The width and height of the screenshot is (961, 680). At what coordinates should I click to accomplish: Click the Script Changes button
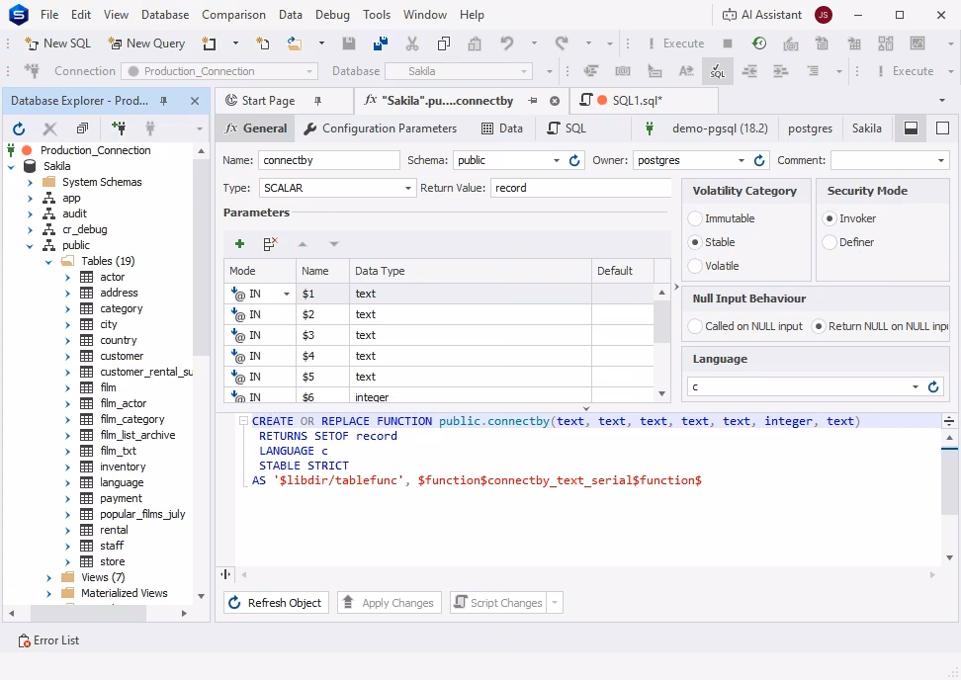click(499, 603)
